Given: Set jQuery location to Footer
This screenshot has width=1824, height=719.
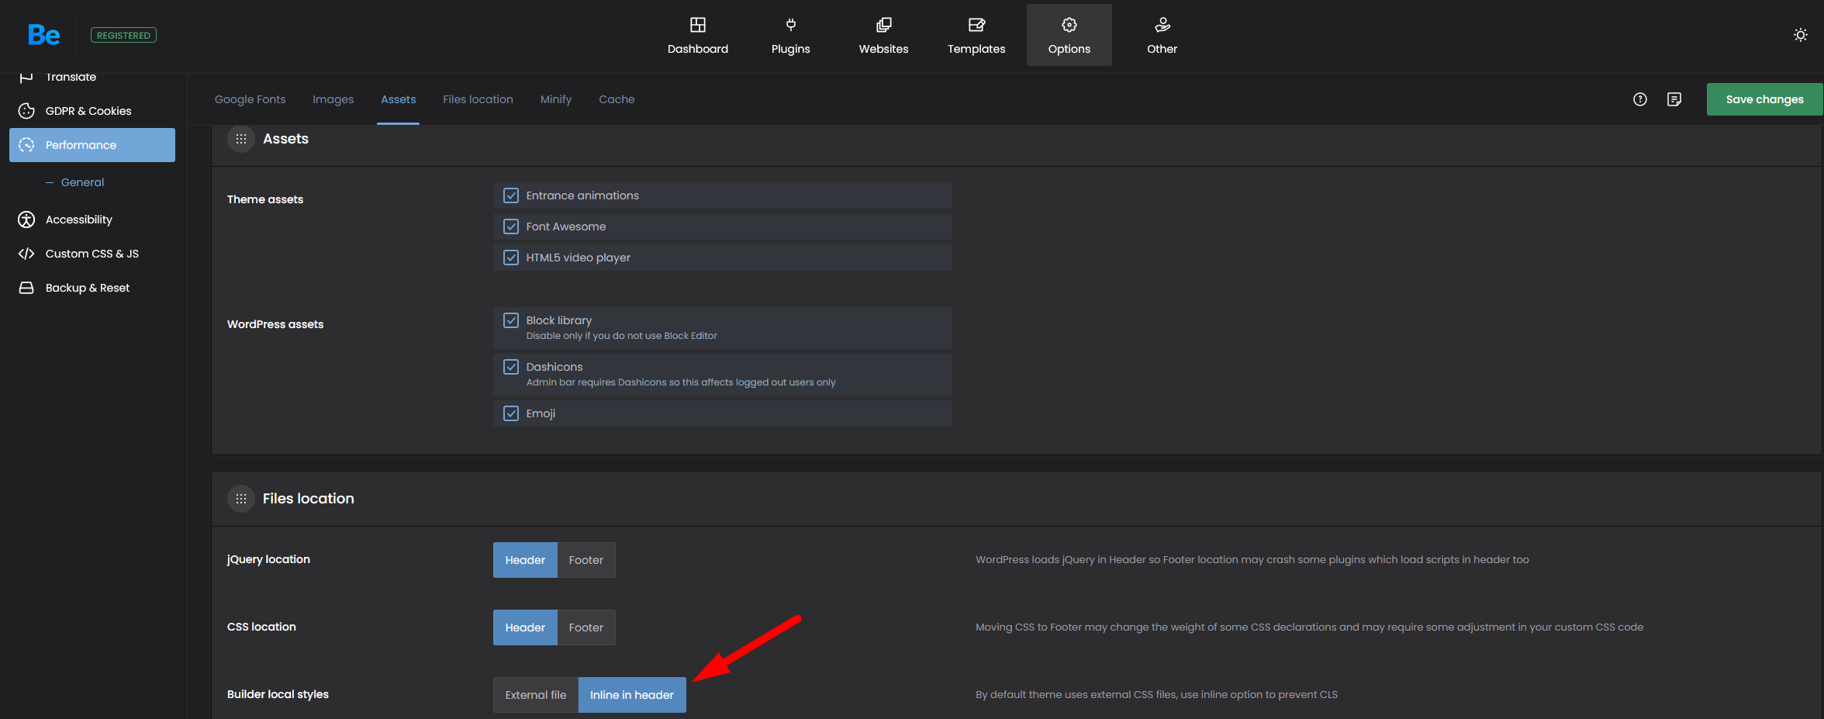Looking at the screenshot, I should pyautogui.click(x=586, y=560).
